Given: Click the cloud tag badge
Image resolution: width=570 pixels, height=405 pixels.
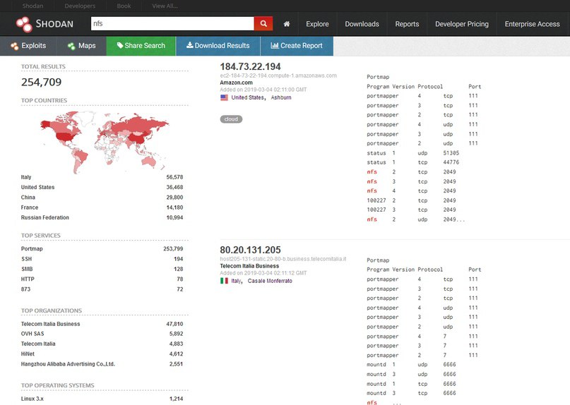Looking at the screenshot, I should [231, 119].
